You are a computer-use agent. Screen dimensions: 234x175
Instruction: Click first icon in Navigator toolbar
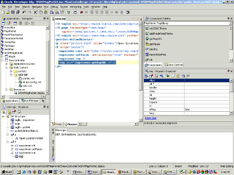4,23
